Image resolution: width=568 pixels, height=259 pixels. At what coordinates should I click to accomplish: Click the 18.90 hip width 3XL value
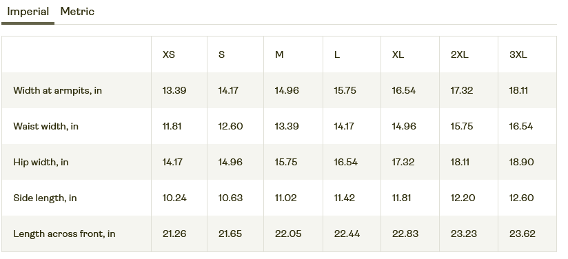pyautogui.click(x=521, y=163)
